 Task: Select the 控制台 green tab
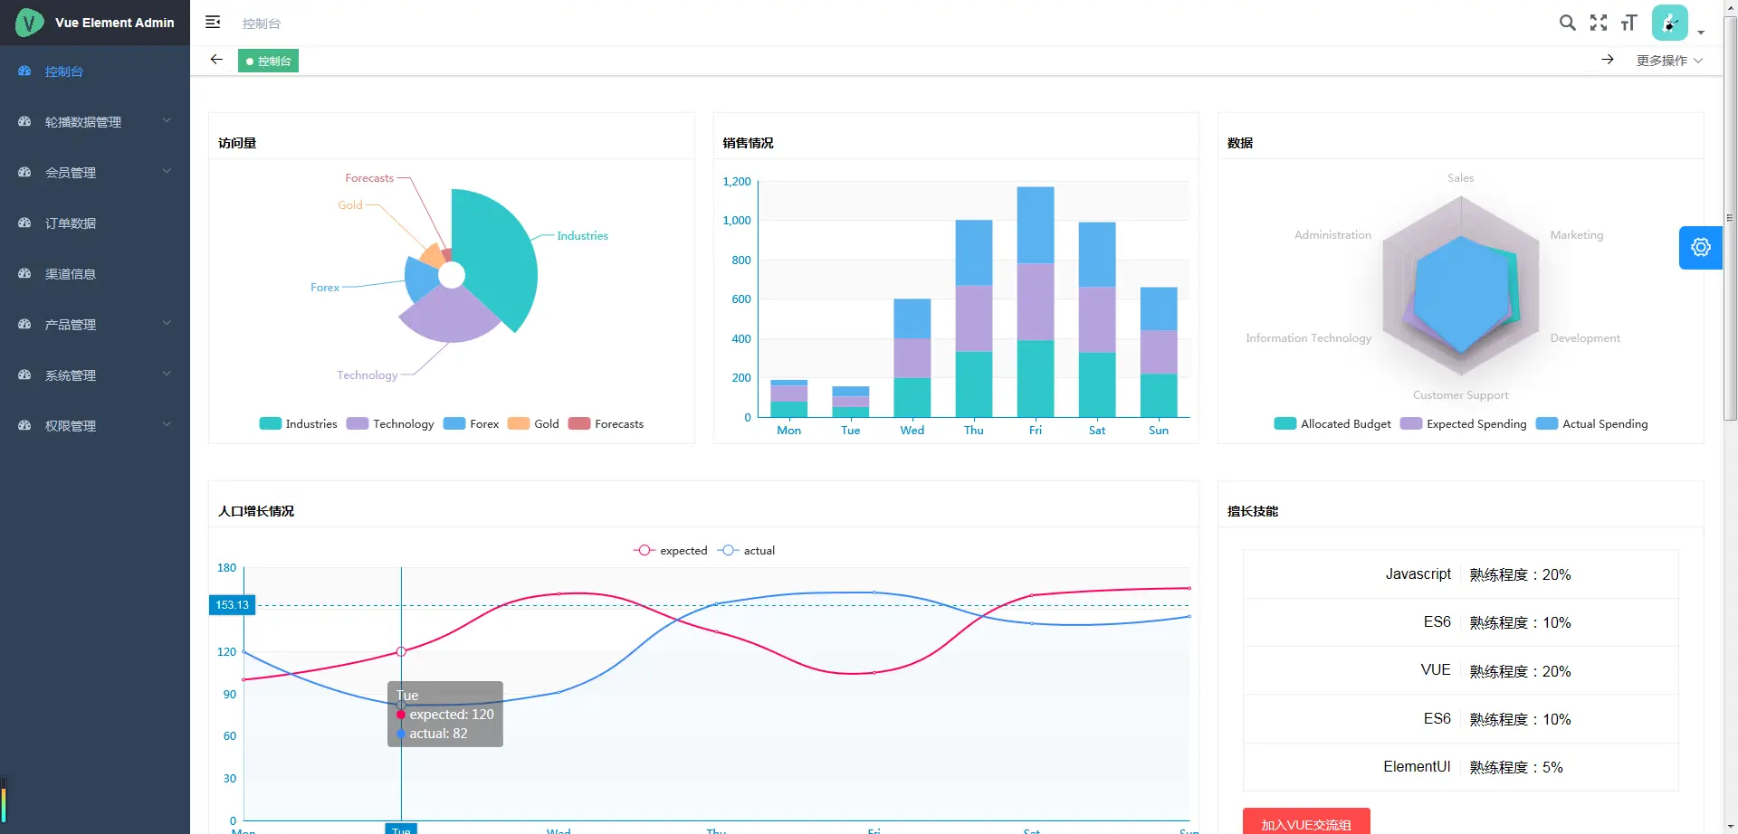tap(268, 62)
